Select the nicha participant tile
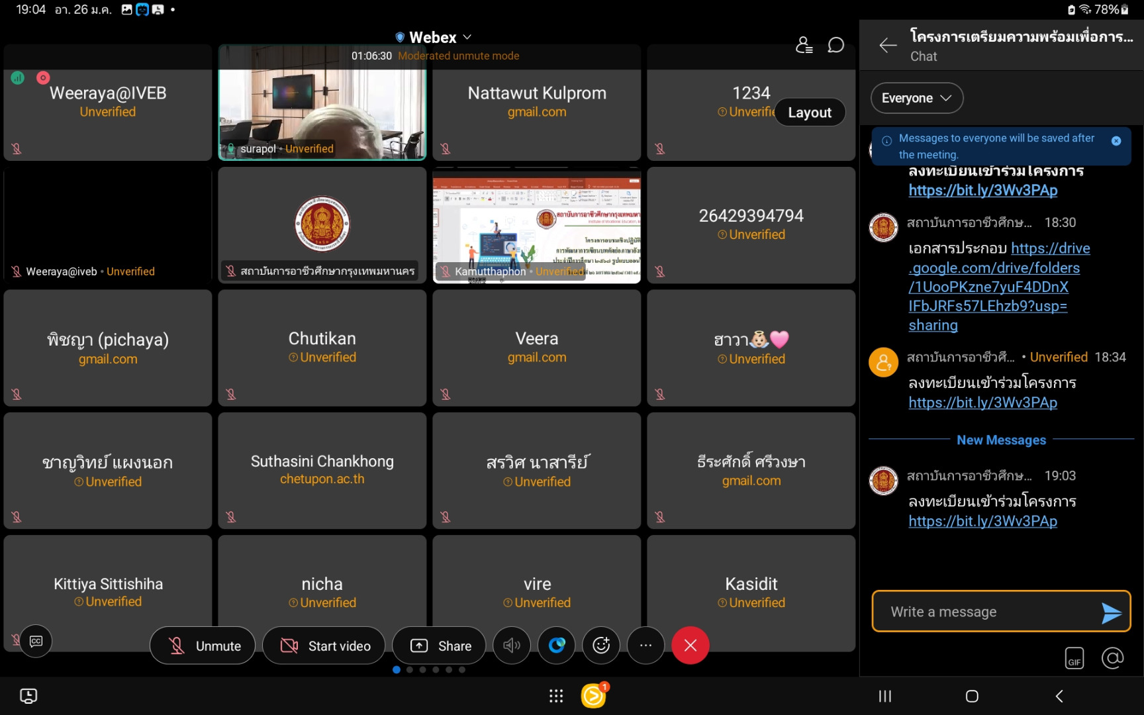Screen dimensions: 1144x715 point(322,593)
